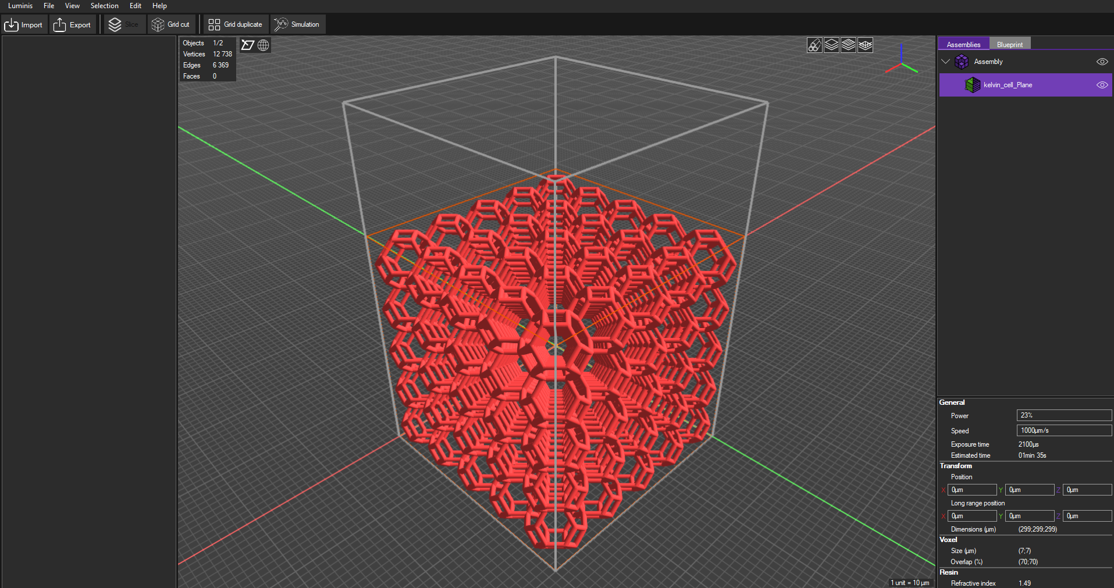Click the globe wireframe view icon
This screenshot has height=588, width=1114.
[264, 45]
